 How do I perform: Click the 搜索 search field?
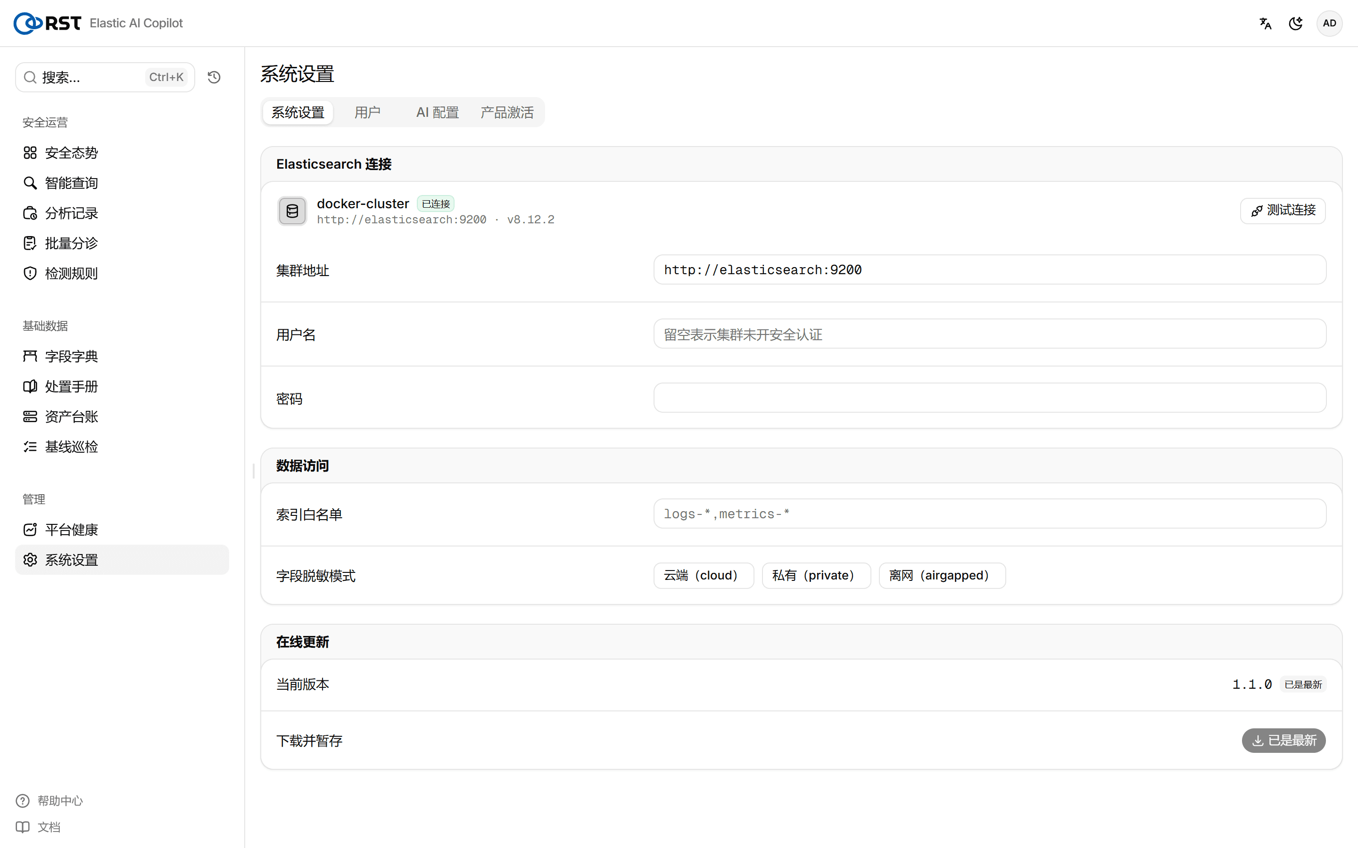(x=105, y=77)
